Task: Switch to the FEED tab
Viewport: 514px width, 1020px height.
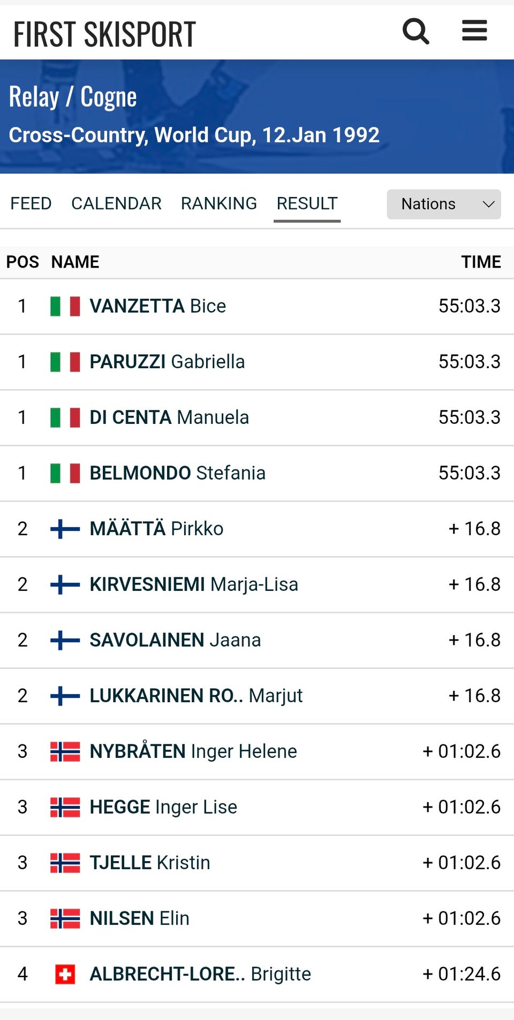Action: pos(31,204)
